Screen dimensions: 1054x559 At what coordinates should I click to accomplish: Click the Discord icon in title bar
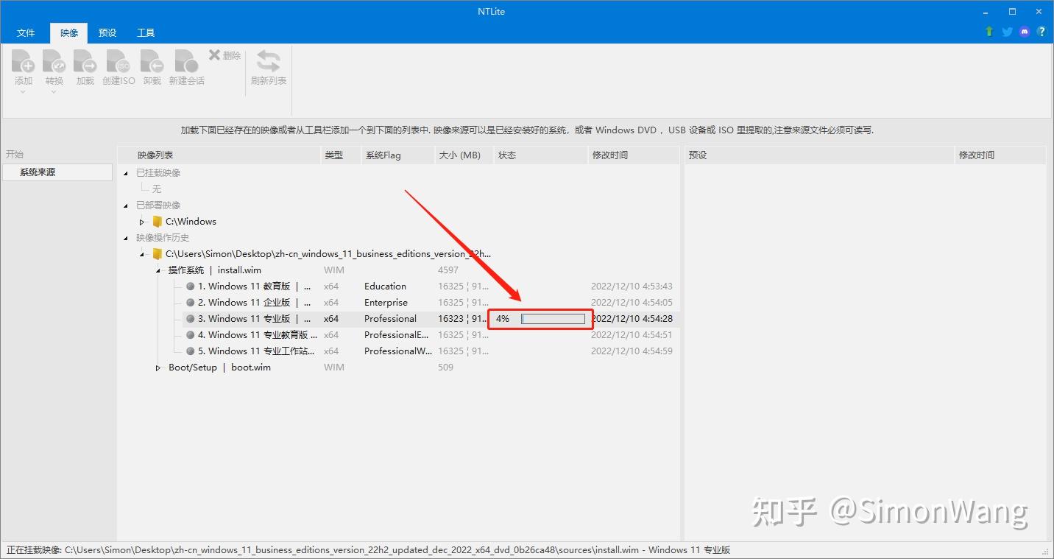pyautogui.click(x=1024, y=32)
